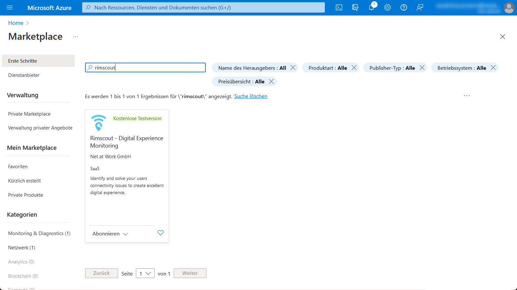Open the notifications bell
517x290 pixels.
click(371, 7)
